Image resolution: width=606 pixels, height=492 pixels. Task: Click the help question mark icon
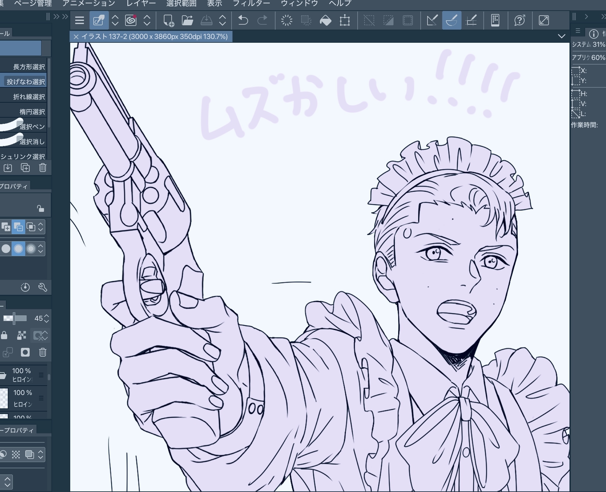point(520,21)
